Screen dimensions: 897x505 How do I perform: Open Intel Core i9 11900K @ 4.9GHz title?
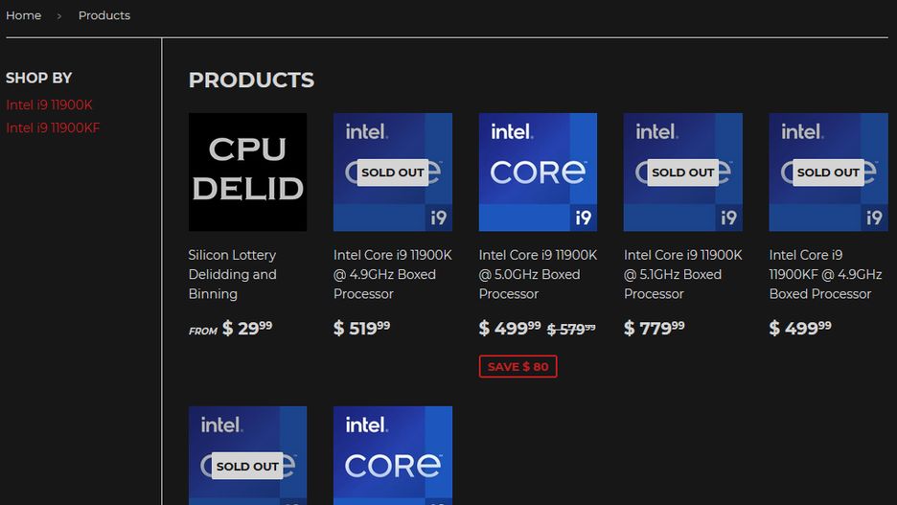coord(392,274)
